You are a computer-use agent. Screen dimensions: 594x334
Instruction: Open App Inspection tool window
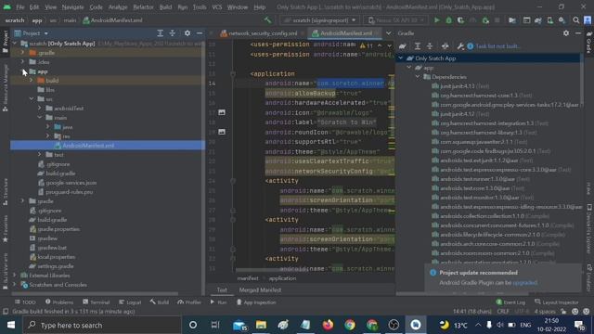(x=256, y=302)
